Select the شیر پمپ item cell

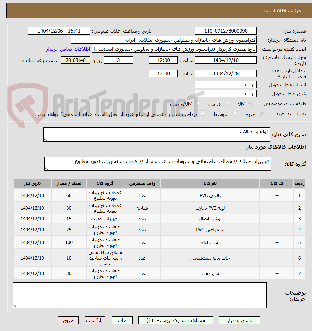210,274
